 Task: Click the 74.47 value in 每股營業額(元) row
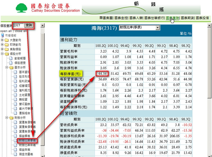[x=127, y=79]
